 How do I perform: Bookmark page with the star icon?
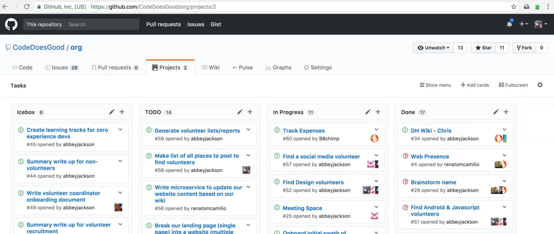(x=514, y=6)
